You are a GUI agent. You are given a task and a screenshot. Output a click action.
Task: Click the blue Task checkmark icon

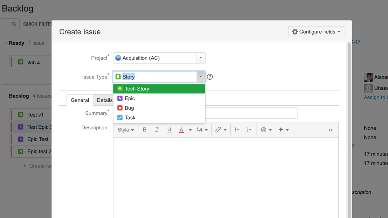click(120, 117)
